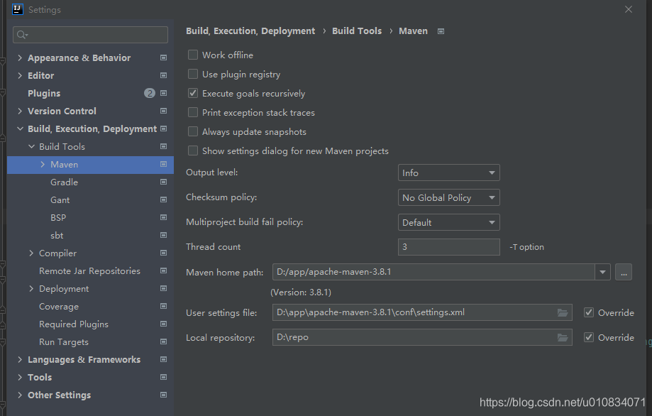Click project-level icon beside Languages & Frameworks
This screenshot has width=652, height=416.
click(x=163, y=359)
